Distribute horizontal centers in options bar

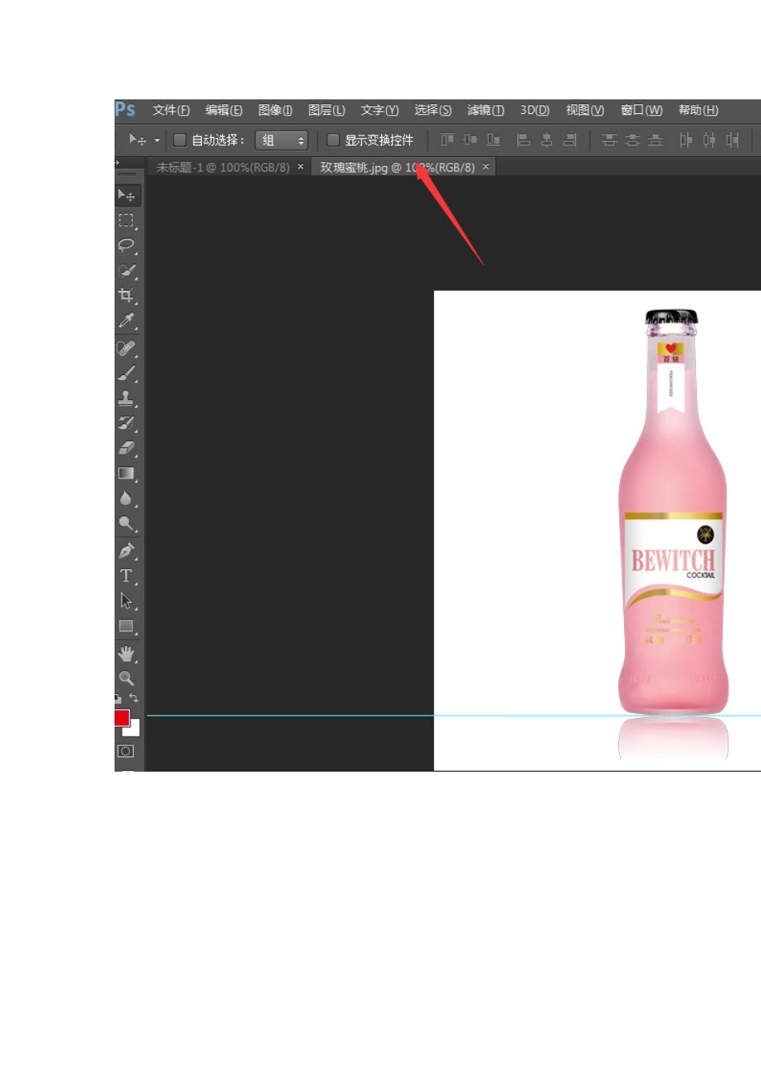click(709, 140)
